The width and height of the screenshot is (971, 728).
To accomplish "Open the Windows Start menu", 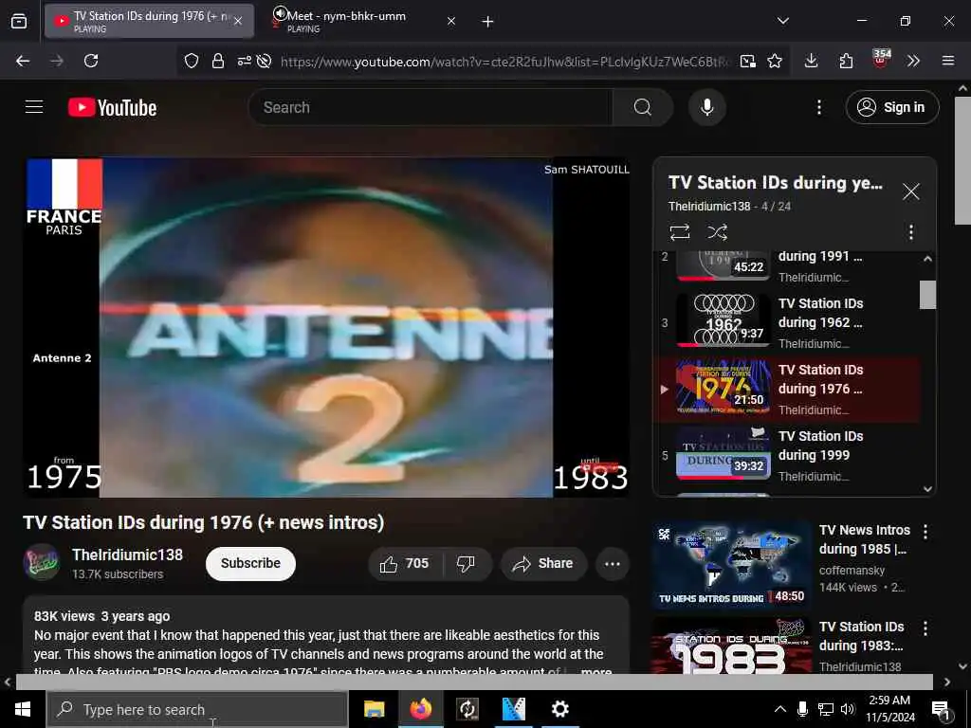I will [23, 709].
